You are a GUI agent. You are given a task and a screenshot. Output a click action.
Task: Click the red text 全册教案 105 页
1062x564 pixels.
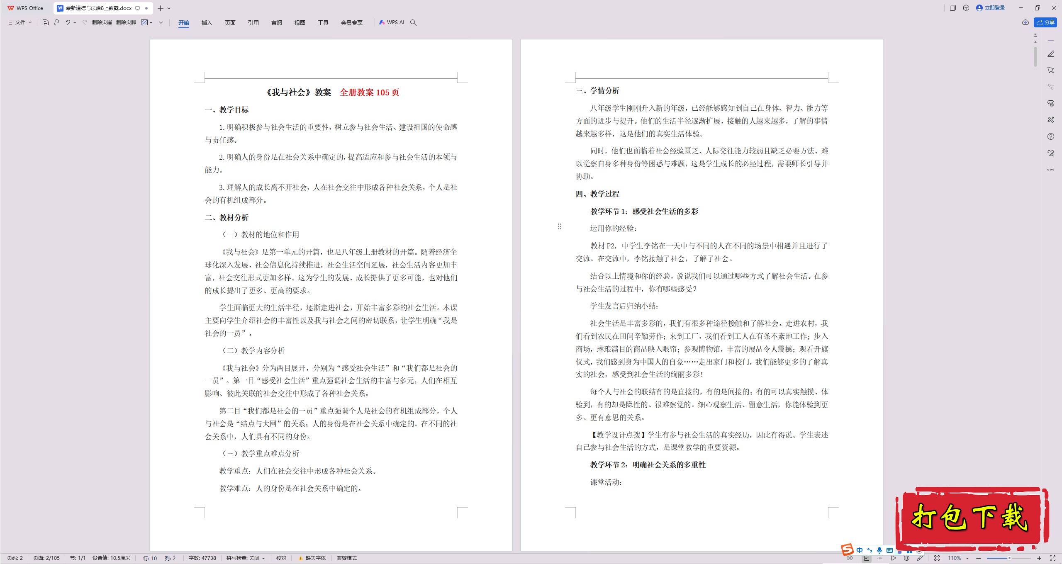click(x=369, y=92)
